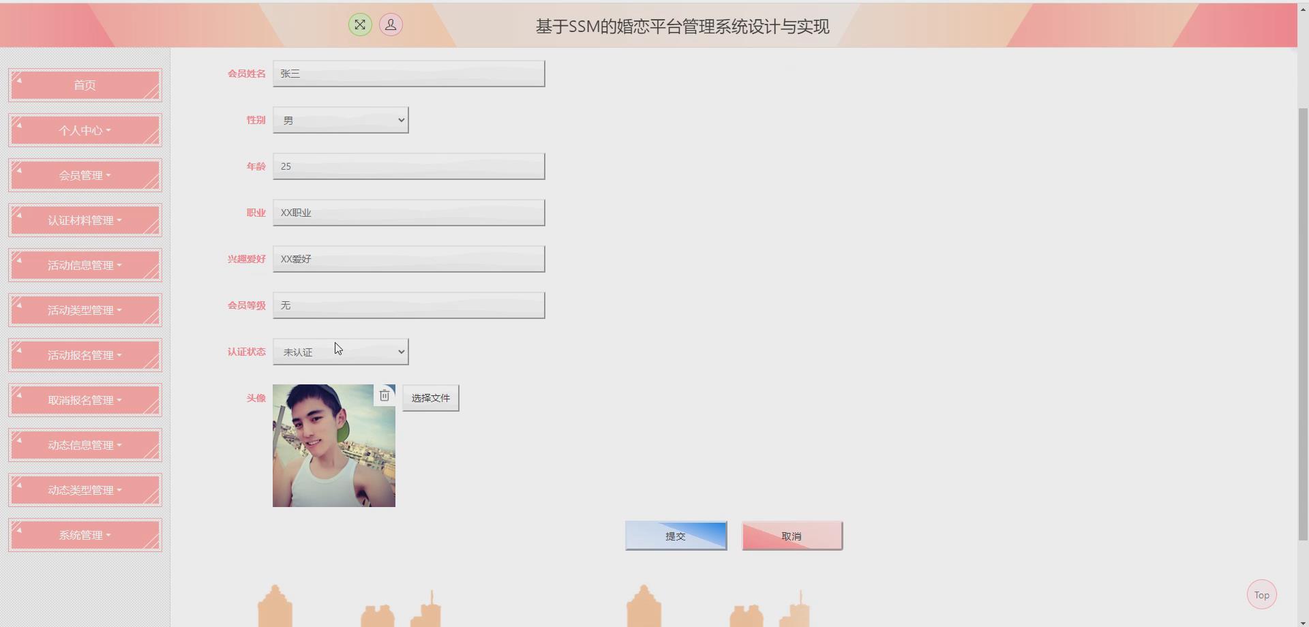Screen dimensions: 1309x627
Task: Expand 认证材料管理 sidebar menu
Action: coord(85,220)
